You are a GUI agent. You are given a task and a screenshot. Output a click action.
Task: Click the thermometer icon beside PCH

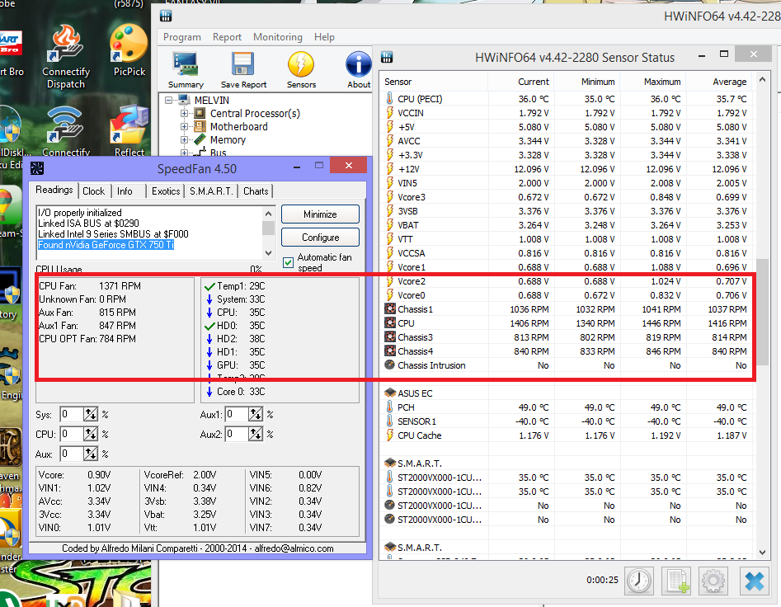[389, 407]
